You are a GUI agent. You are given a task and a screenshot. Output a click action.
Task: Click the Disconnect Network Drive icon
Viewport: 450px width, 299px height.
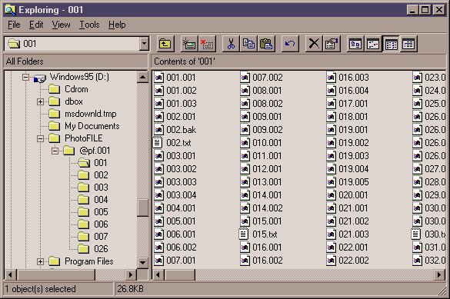coord(207,44)
